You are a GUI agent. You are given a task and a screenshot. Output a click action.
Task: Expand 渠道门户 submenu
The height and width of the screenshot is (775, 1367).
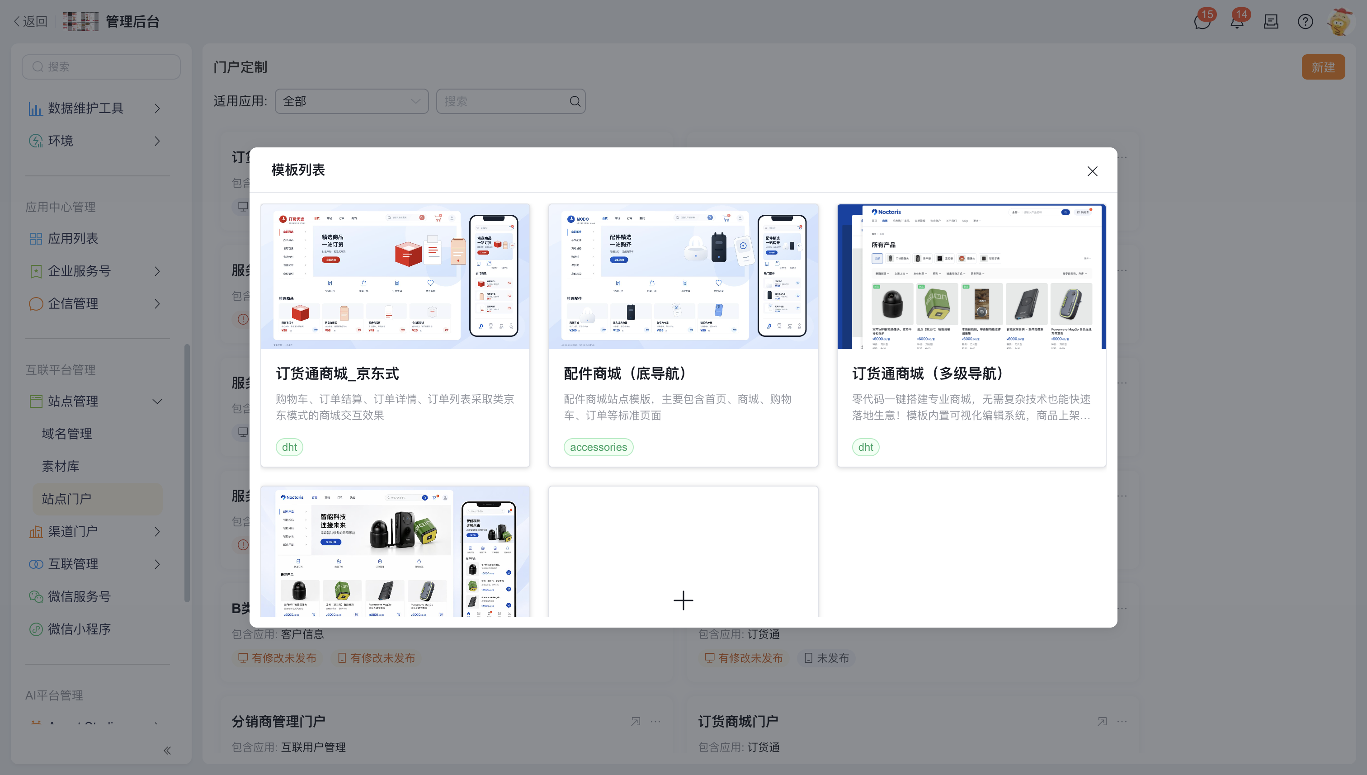tap(96, 531)
